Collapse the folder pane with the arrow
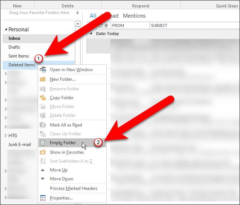 coord(78,13)
